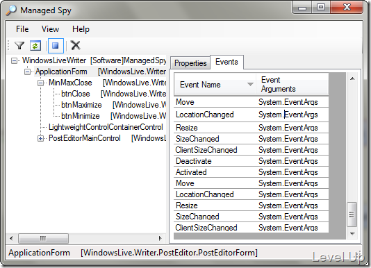Select btnClose in the tree
The image size is (371, 268).
point(76,94)
